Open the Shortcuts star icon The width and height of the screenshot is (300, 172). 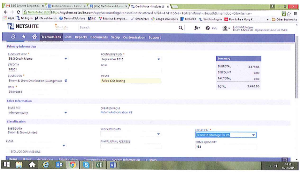click(24, 36)
